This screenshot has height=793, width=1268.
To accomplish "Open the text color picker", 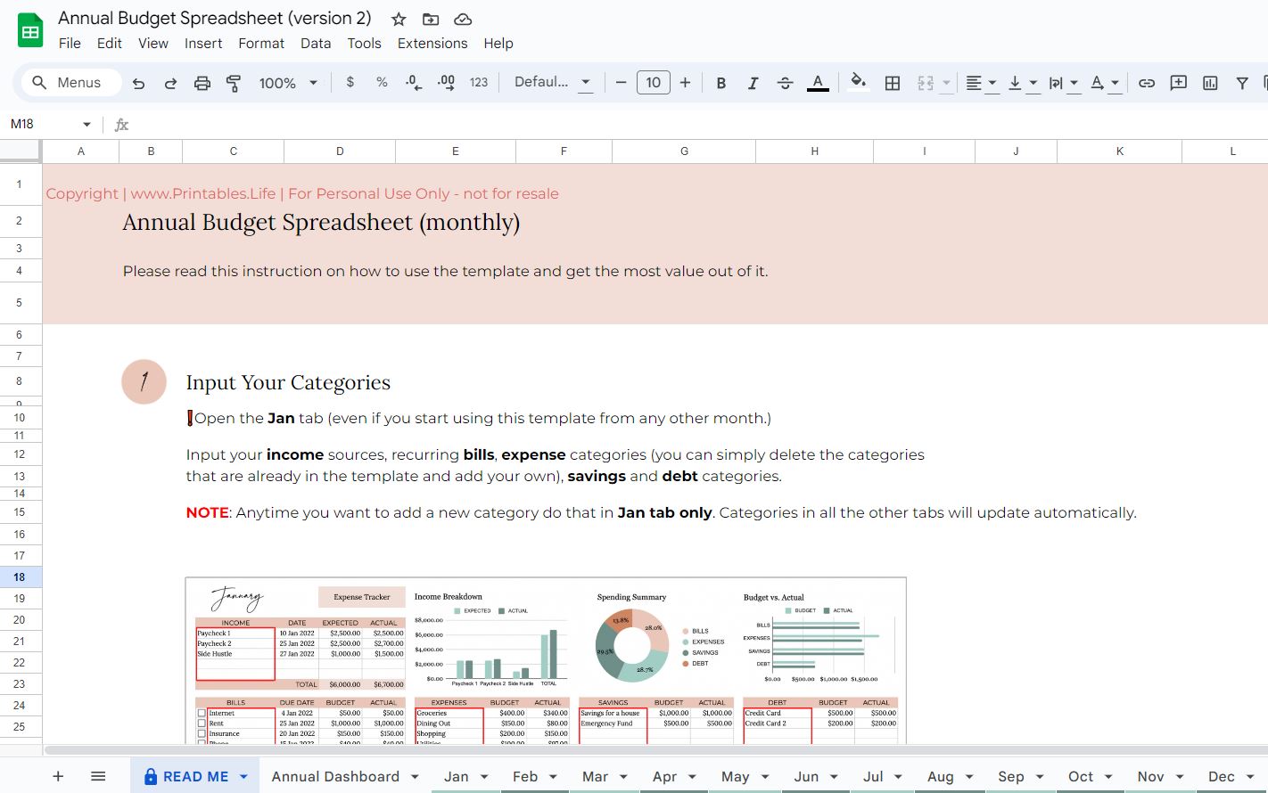I will (817, 82).
